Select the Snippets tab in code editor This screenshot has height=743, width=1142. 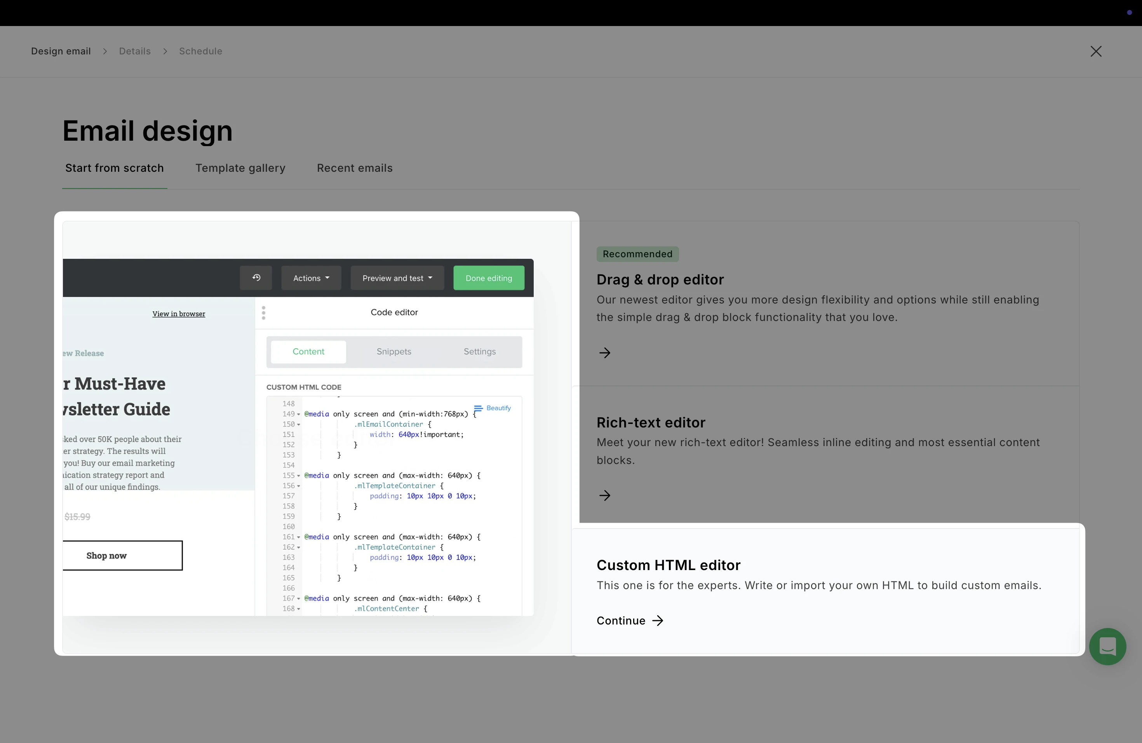pyautogui.click(x=393, y=351)
